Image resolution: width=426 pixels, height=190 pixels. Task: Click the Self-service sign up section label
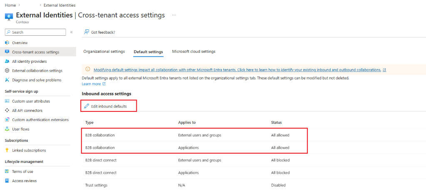tap(22, 91)
